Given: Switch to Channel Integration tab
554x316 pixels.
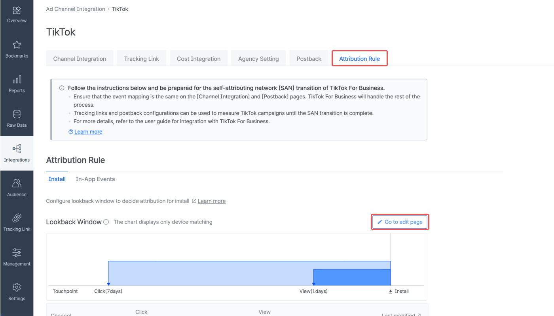Looking at the screenshot, I should pyautogui.click(x=80, y=58).
